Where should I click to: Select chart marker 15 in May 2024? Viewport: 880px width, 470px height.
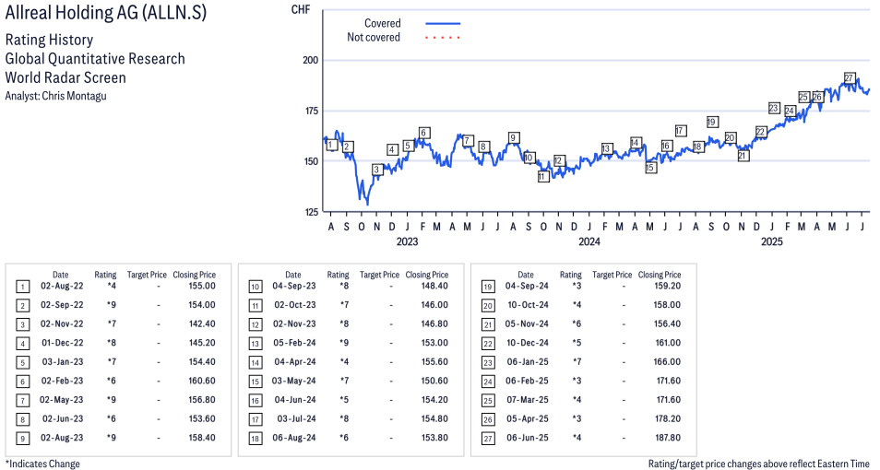pyautogui.click(x=650, y=167)
